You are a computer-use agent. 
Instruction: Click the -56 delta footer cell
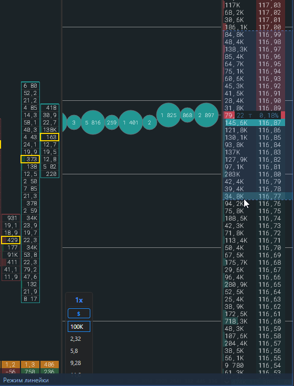(x=11, y=371)
